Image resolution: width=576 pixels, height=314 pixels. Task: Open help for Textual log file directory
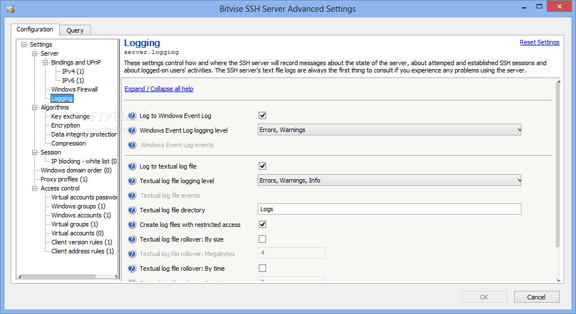(x=132, y=210)
